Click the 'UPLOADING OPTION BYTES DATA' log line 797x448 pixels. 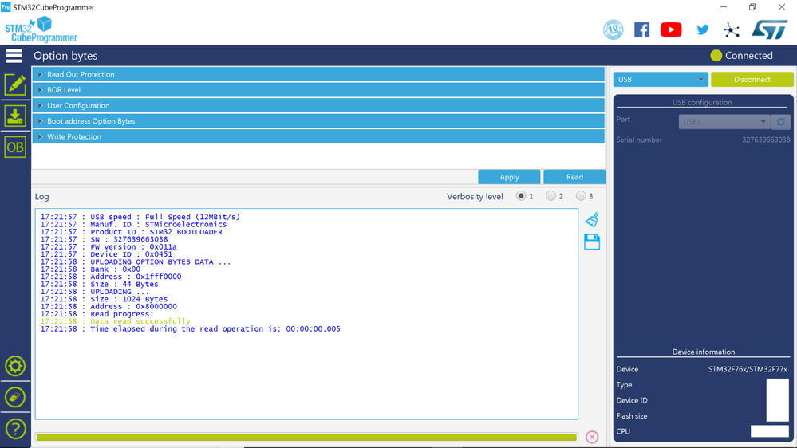(136, 261)
